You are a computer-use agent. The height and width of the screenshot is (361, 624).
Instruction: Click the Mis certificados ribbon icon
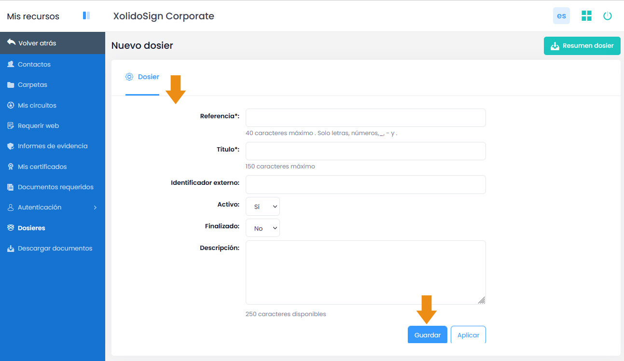coord(11,167)
